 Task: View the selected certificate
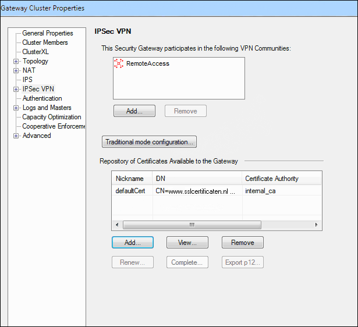coord(187,242)
